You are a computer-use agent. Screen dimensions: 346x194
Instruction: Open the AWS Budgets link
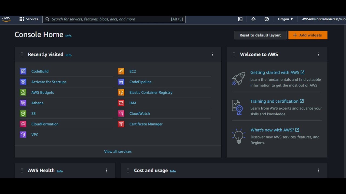pos(43,92)
